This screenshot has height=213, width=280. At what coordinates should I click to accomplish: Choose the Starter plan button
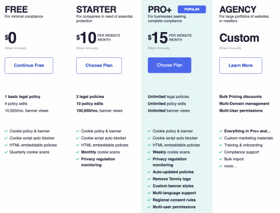[x=99, y=65]
